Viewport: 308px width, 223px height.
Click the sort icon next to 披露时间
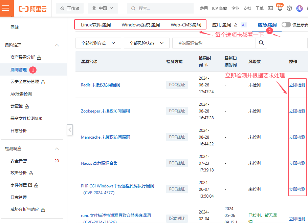pyautogui.click(x=206, y=65)
